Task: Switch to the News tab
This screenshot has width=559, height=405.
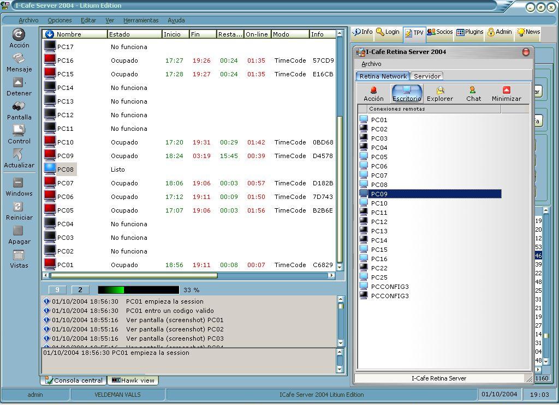Action: click(528, 32)
